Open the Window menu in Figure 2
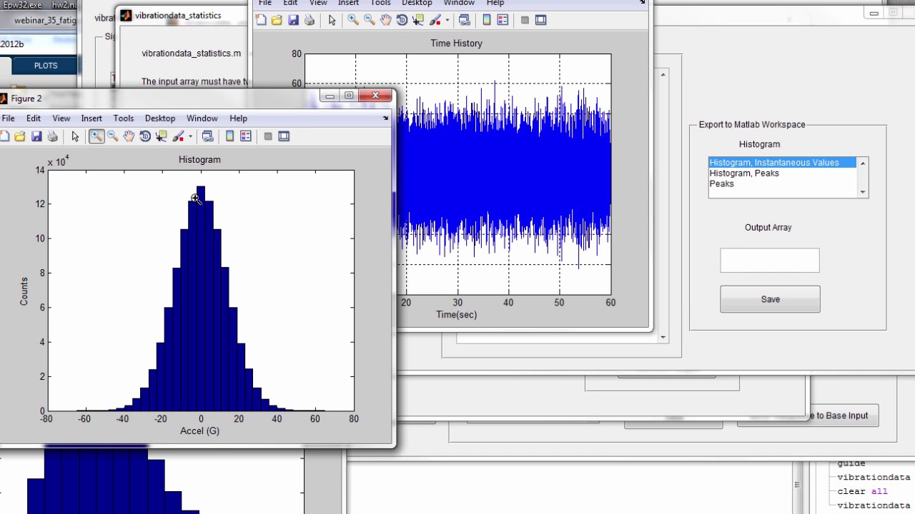This screenshot has height=514, width=915. (202, 119)
